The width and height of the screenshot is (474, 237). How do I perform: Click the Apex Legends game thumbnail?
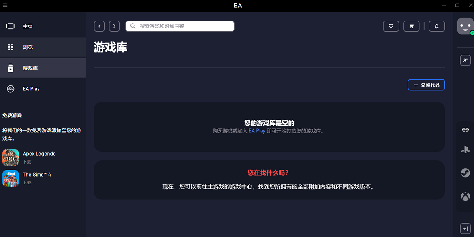tap(11, 157)
